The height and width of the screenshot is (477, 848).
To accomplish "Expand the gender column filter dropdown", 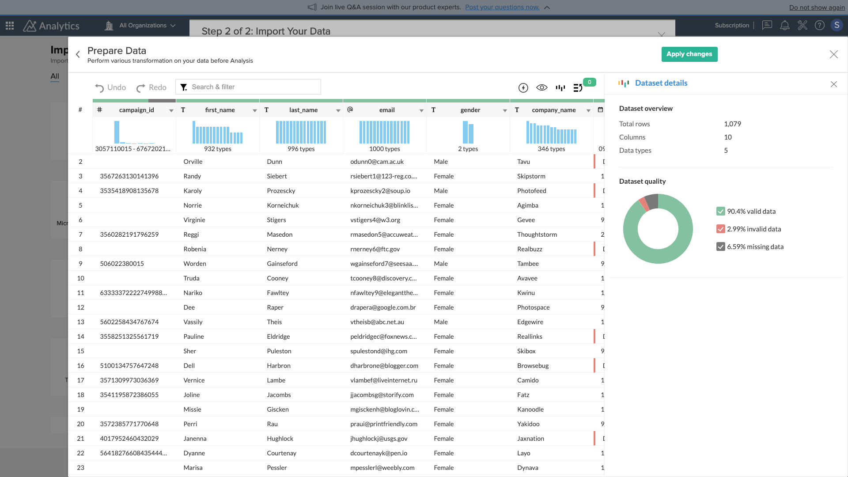I will click(504, 110).
